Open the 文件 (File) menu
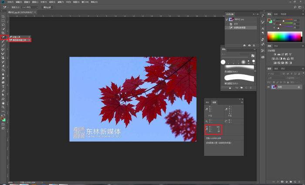The height and width of the screenshot is (185, 305). click(x=10, y=2)
